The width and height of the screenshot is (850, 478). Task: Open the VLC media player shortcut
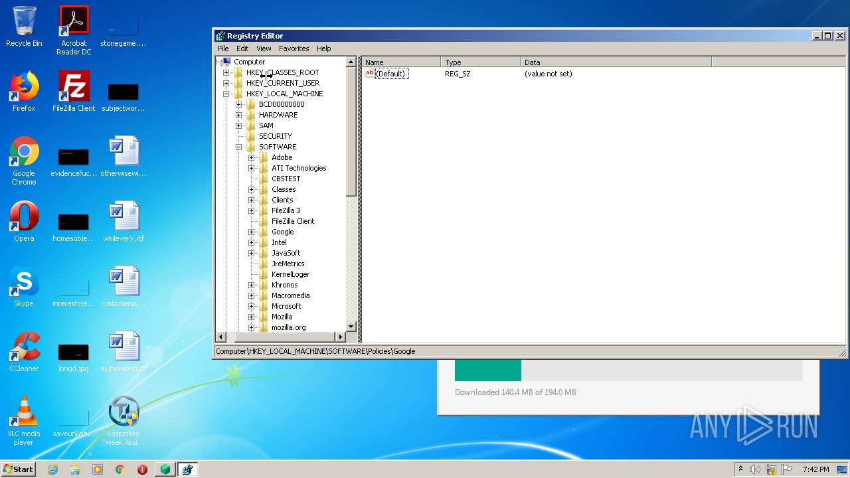[24, 421]
